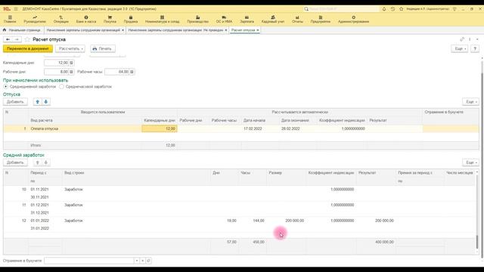Close the Расчет отпуска tab
Screen dimensions: 484x272
258,30
